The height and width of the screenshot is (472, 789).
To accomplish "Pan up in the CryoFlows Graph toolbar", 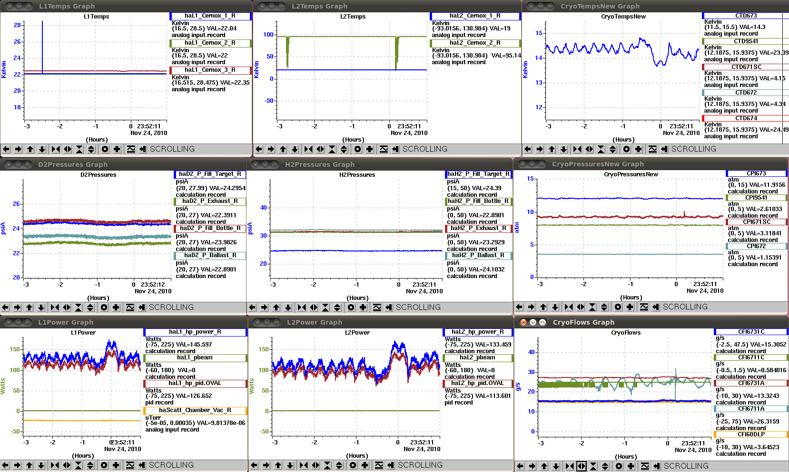I will (544, 466).
